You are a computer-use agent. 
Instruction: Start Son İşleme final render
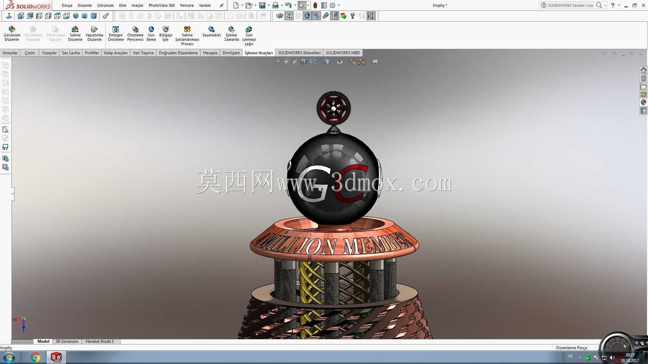click(x=151, y=34)
